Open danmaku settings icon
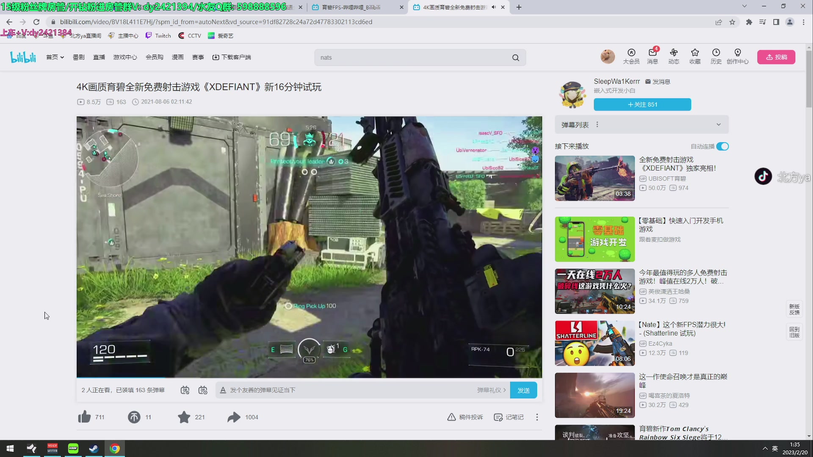 point(203,390)
